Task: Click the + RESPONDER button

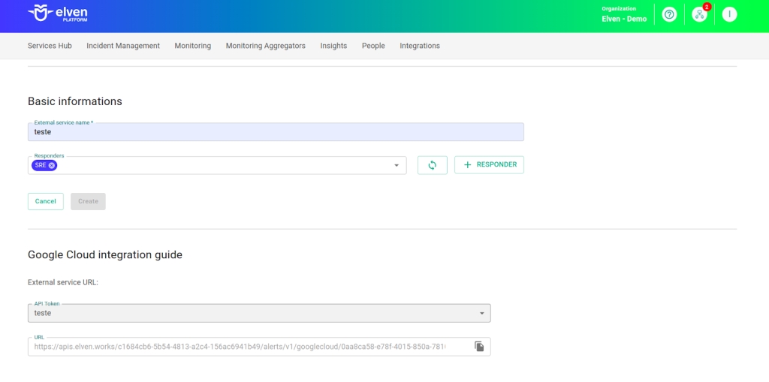Action: (489, 165)
